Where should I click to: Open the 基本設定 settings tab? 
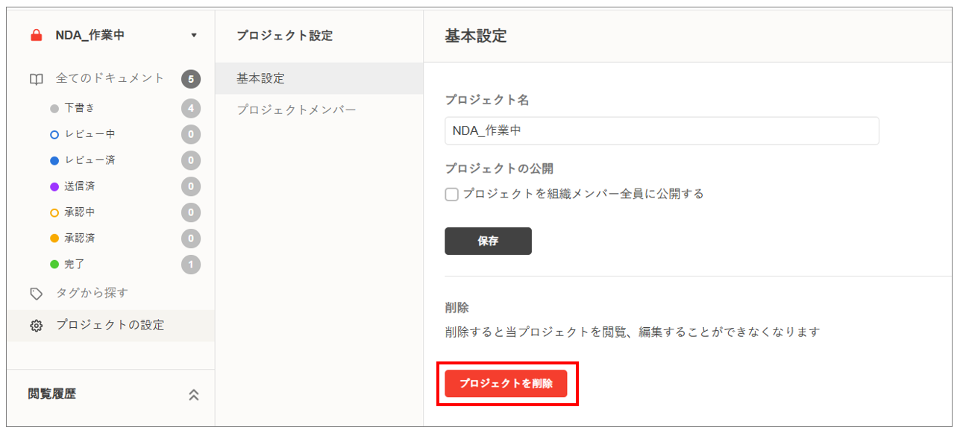(x=261, y=78)
